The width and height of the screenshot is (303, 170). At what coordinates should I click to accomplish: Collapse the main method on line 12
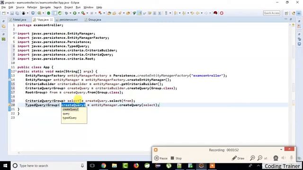point(16,71)
